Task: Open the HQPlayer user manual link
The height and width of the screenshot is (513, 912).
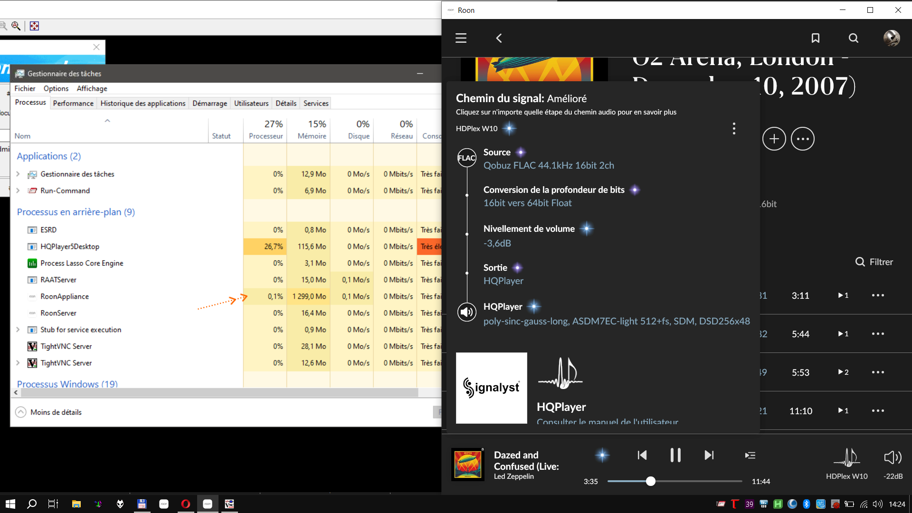Action: pyautogui.click(x=607, y=421)
